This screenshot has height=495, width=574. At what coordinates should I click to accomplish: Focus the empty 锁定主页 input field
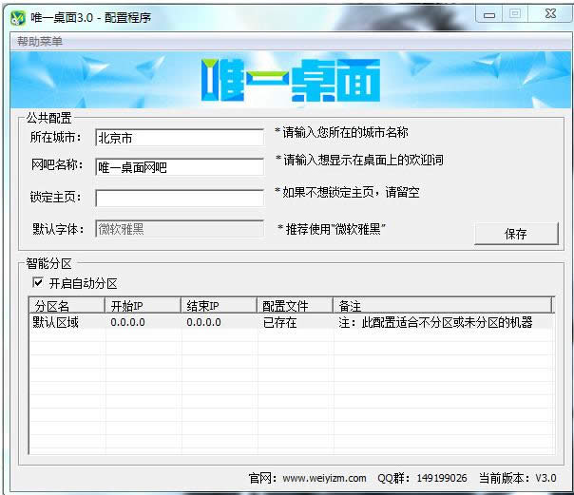point(180,198)
